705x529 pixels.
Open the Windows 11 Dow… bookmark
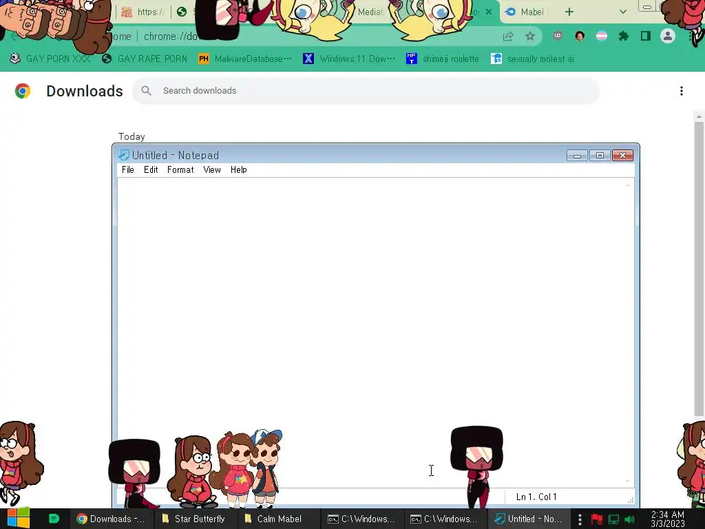(x=349, y=59)
